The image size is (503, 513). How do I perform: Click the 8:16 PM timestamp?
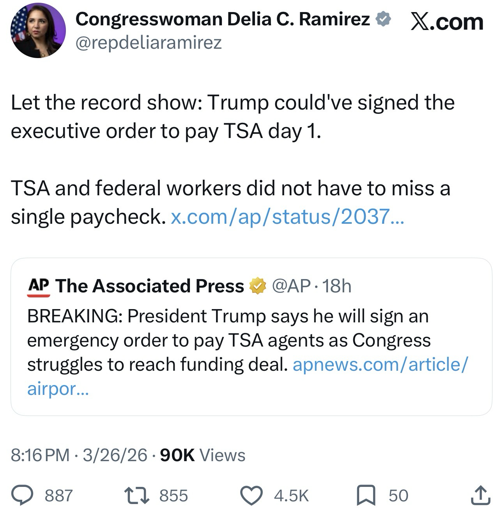coord(40,455)
